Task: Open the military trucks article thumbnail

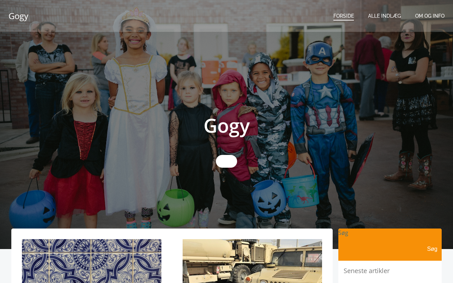Action: click(252, 261)
